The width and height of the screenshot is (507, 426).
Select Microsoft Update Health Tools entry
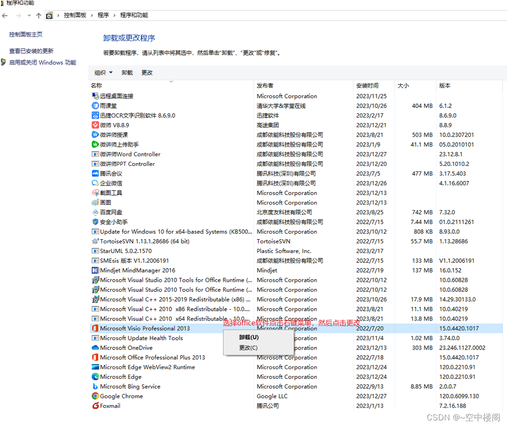[141, 338]
